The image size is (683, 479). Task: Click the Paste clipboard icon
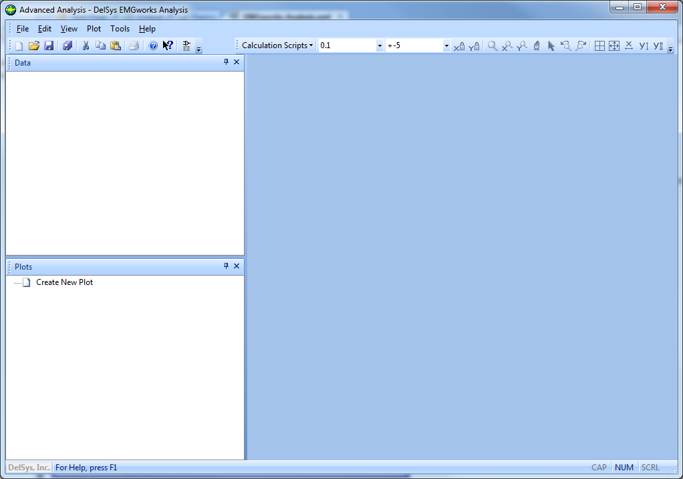coord(116,45)
